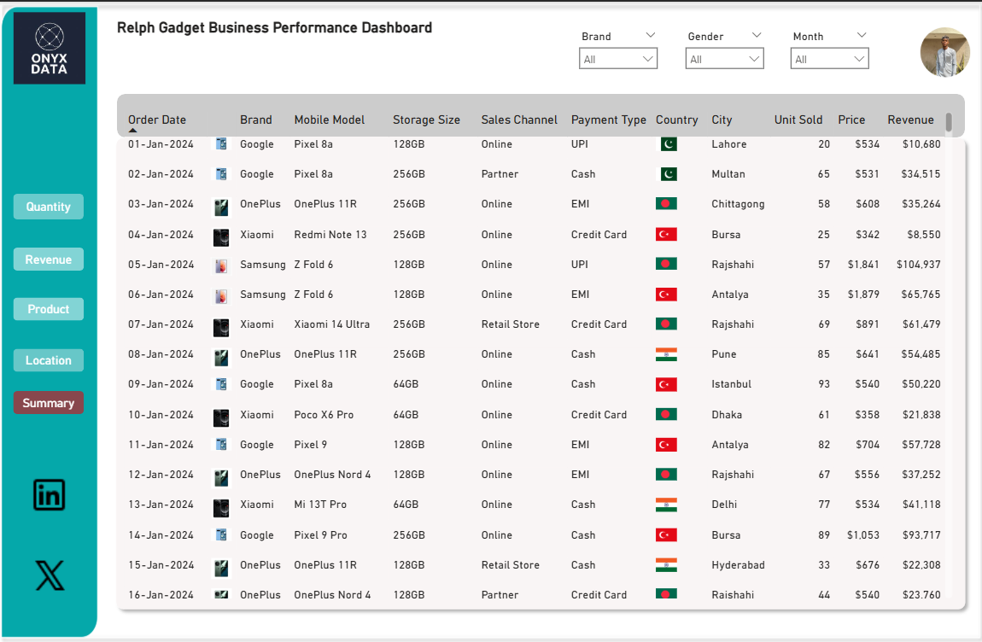Click phone image in 07-Jan-2024 row
The image size is (982, 642).
221,327
